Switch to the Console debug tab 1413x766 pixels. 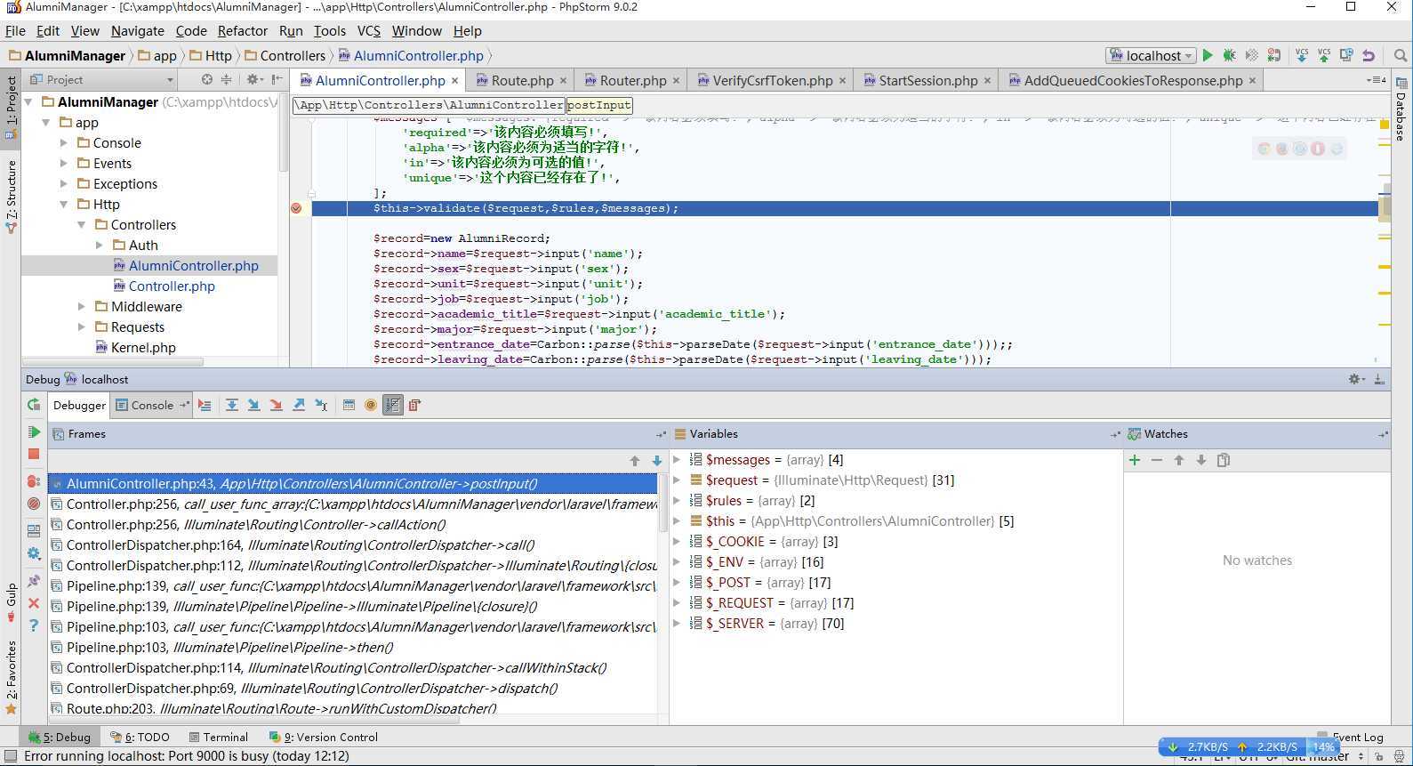[152, 405]
